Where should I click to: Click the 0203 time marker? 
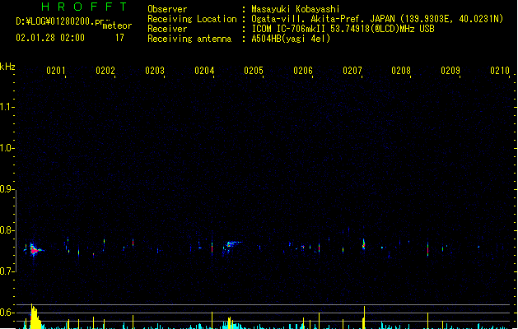tap(155, 71)
